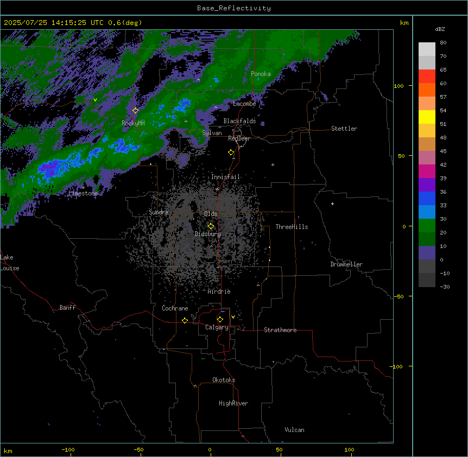Click the Strathmore city label
The width and height of the screenshot is (468, 457).
click(x=280, y=330)
